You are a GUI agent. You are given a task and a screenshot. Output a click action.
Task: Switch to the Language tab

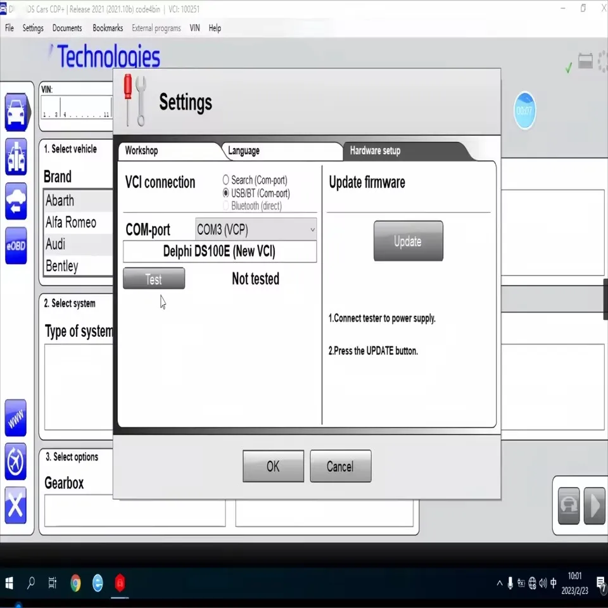click(x=244, y=151)
